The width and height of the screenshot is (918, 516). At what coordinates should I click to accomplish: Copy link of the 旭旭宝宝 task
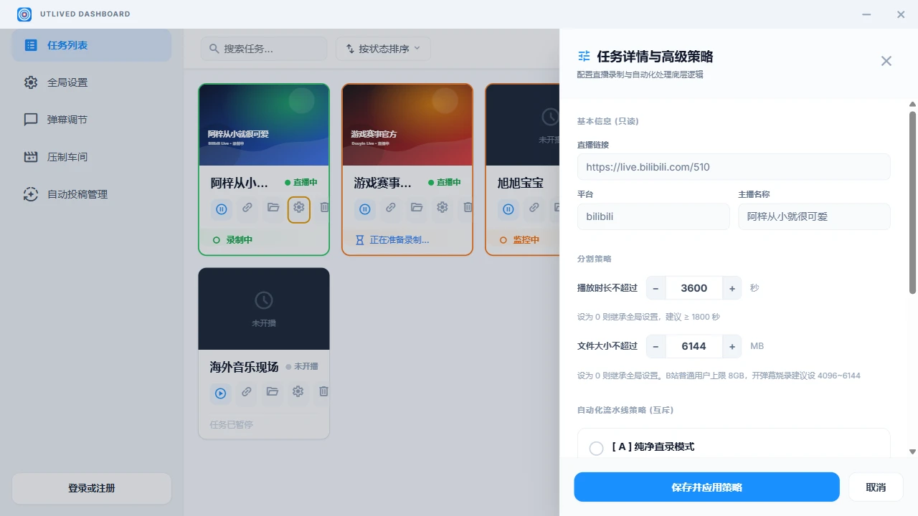pyautogui.click(x=534, y=209)
